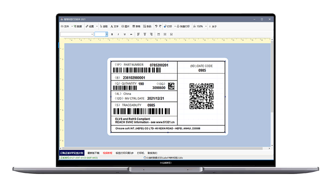Select ELVS and RoHS Compliant text
333x188 pixels.
point(132,119)
